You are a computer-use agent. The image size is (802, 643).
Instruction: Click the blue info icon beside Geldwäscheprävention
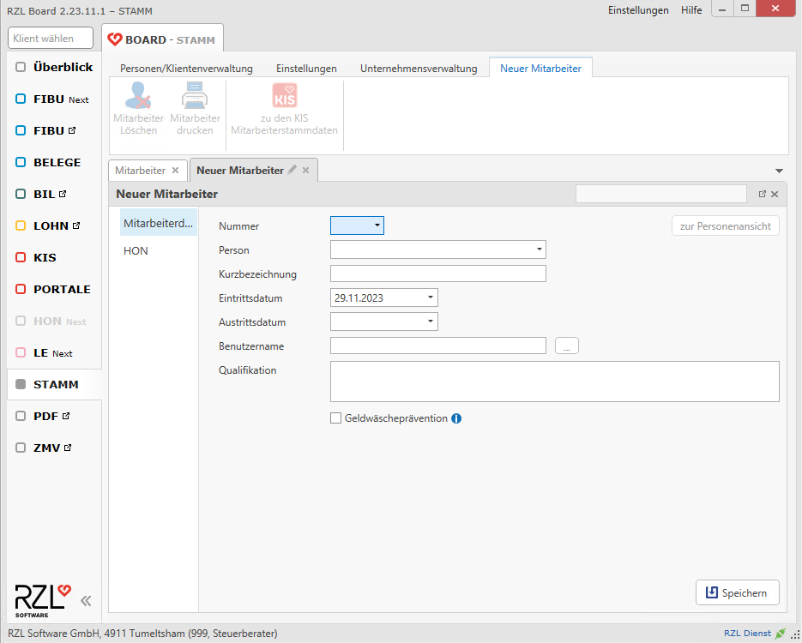[x=456, y=418]
